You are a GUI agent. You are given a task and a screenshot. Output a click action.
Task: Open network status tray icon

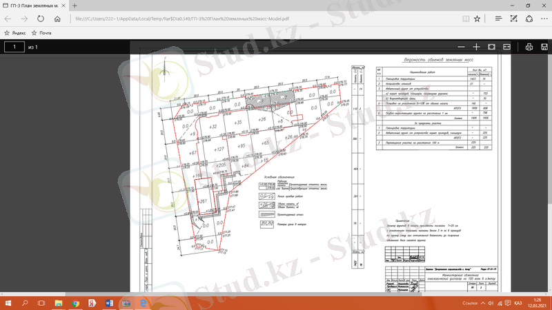pos(500,303)
